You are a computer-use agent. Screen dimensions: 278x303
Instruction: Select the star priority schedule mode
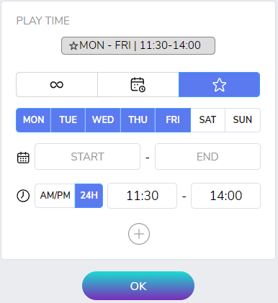click(x=219, y=85)
